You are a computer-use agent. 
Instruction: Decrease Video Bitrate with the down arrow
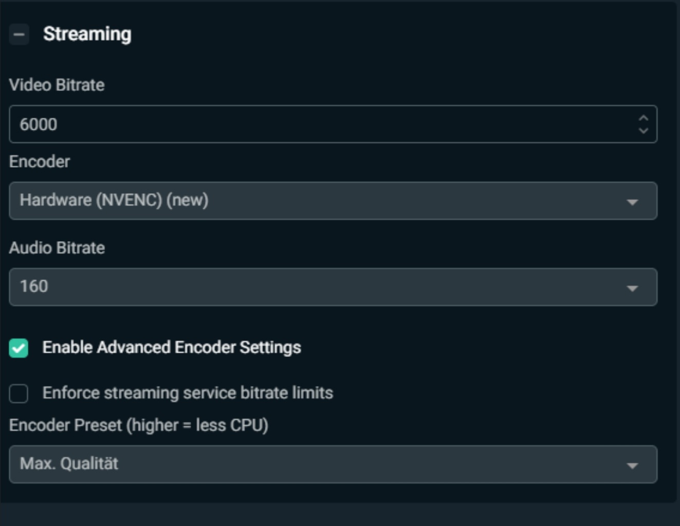point(643,131)
